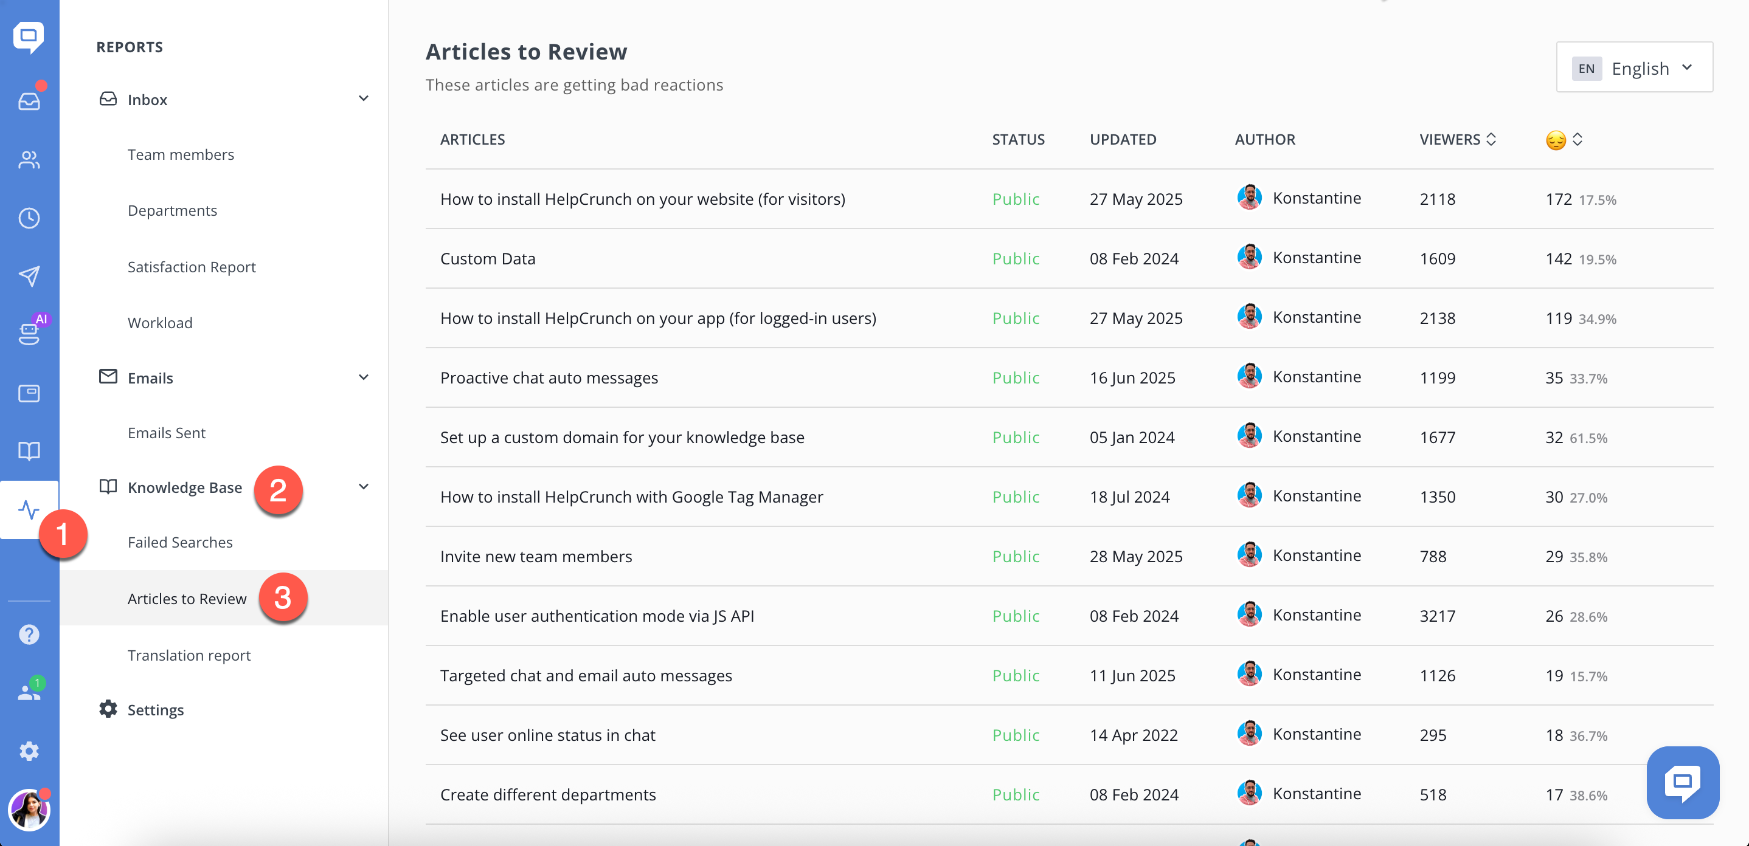This screenshot has height=846, width=1749.
Task: Open the 'Custom Data' article
Action: tap(488, 258)
